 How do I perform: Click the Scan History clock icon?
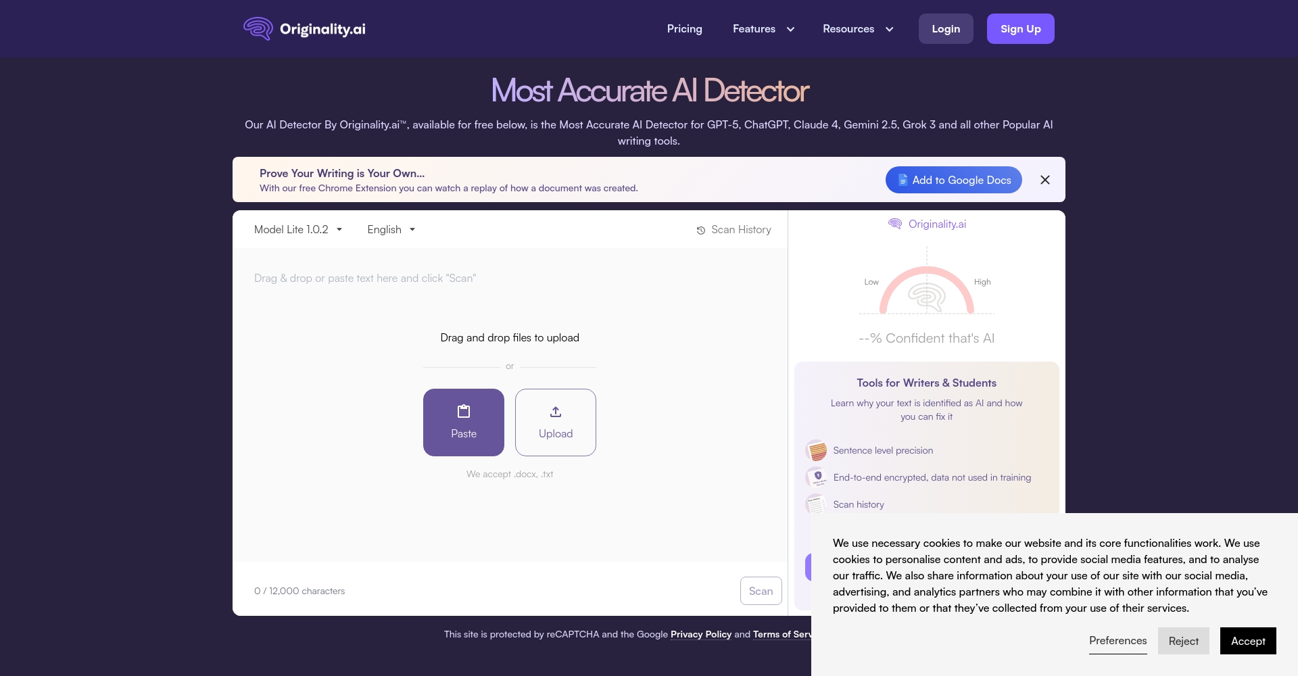(701, 231)
